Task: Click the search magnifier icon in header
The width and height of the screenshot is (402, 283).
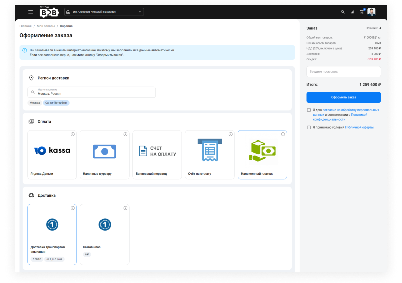Action: click(x=343, y=12)
